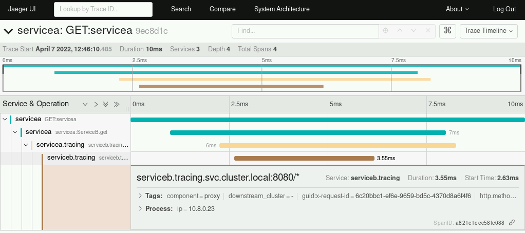The image size is (525, 233).
Task: Open the Search page
Action: [x=181, y=9]
